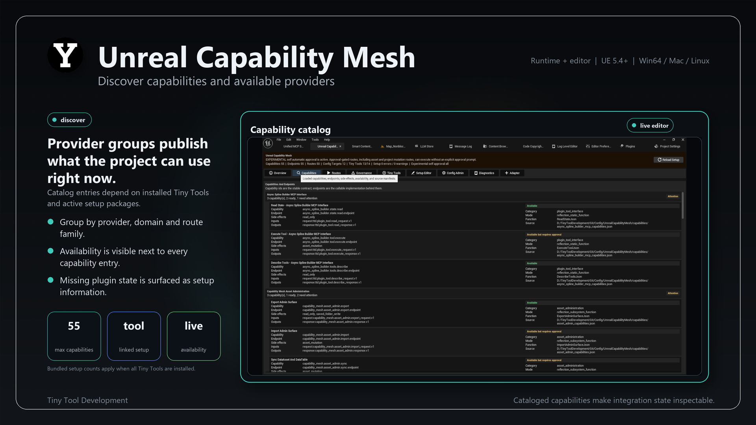Click the Attention badge on Async Spline Builder group
This screenshot has width=756, height=425.
[673, 196]
